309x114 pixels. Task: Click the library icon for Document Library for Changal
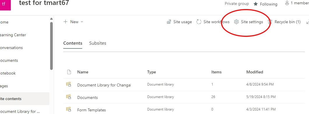point(69,84)
